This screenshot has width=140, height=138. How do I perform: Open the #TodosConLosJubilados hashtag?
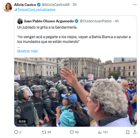click(35, 10)
